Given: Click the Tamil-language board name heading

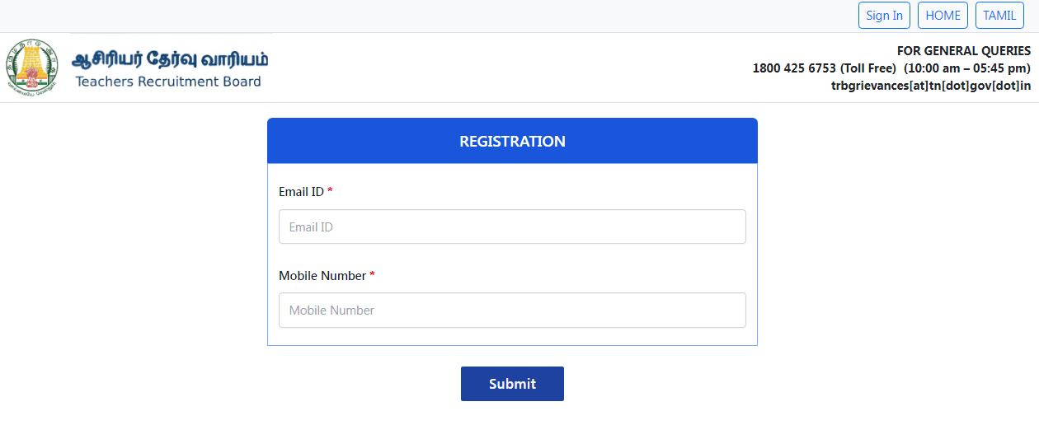Looking at the screenshot, I should click(x=171, y=59).
